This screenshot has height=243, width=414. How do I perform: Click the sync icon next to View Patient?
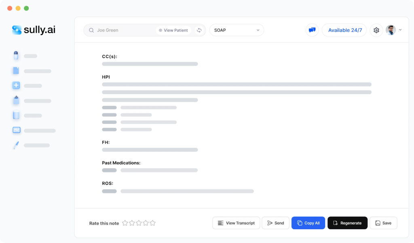[x=199, y=30]
